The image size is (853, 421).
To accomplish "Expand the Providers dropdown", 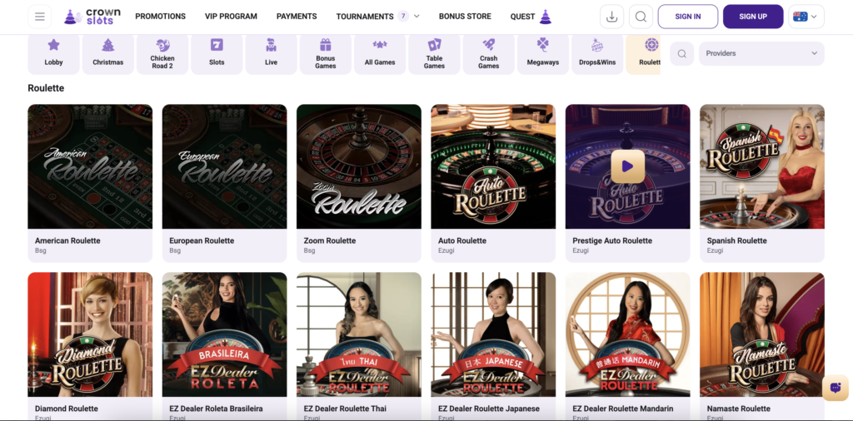I will click(x=761, y=53).
